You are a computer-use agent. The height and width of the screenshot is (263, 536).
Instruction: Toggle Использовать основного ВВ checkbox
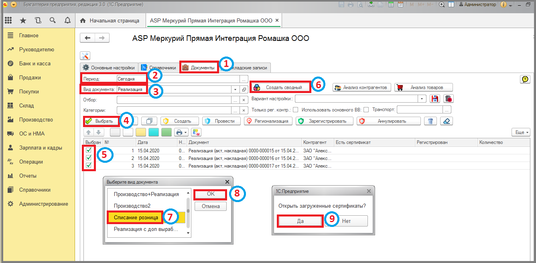[x=366, y=109]
